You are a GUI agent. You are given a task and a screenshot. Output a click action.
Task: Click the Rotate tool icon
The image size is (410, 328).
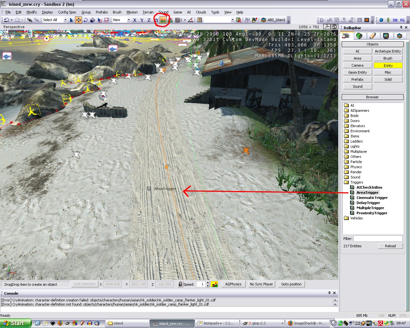click(x=86, y=20)
